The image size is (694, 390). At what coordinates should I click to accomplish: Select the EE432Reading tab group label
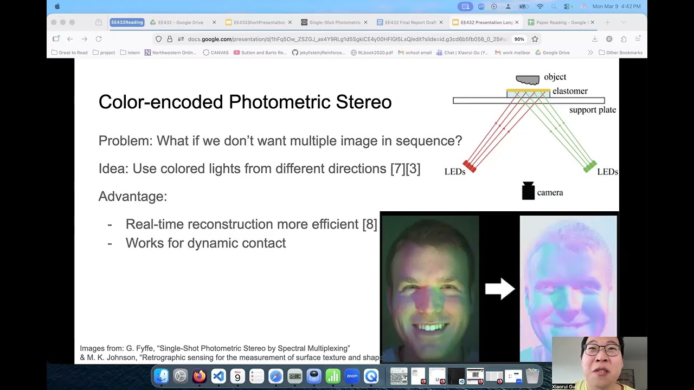click(x=127, y=22)
